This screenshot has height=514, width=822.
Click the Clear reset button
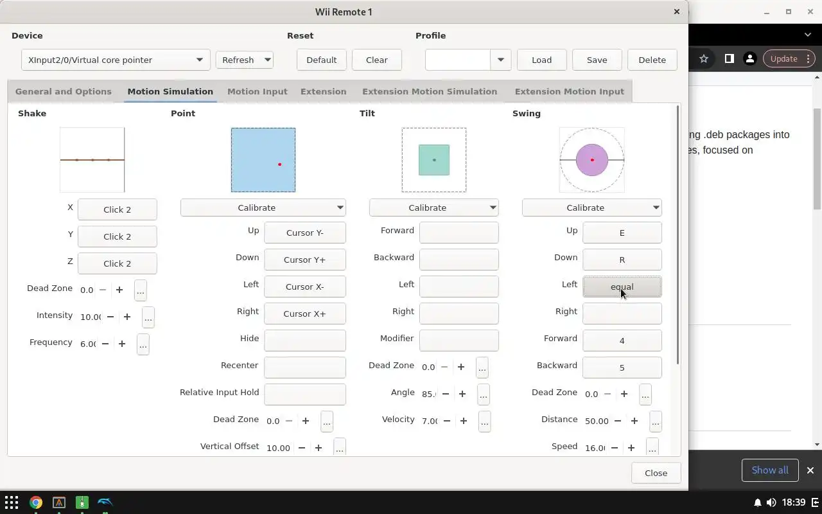pyautogui.click(x=377, y=60)
